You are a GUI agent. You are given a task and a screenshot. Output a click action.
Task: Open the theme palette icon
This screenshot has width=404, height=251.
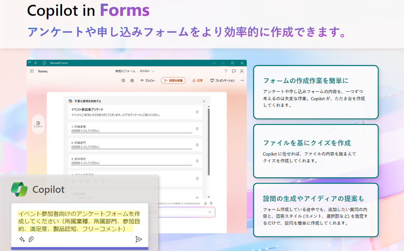pyautogui.click(x=123, y=81)
